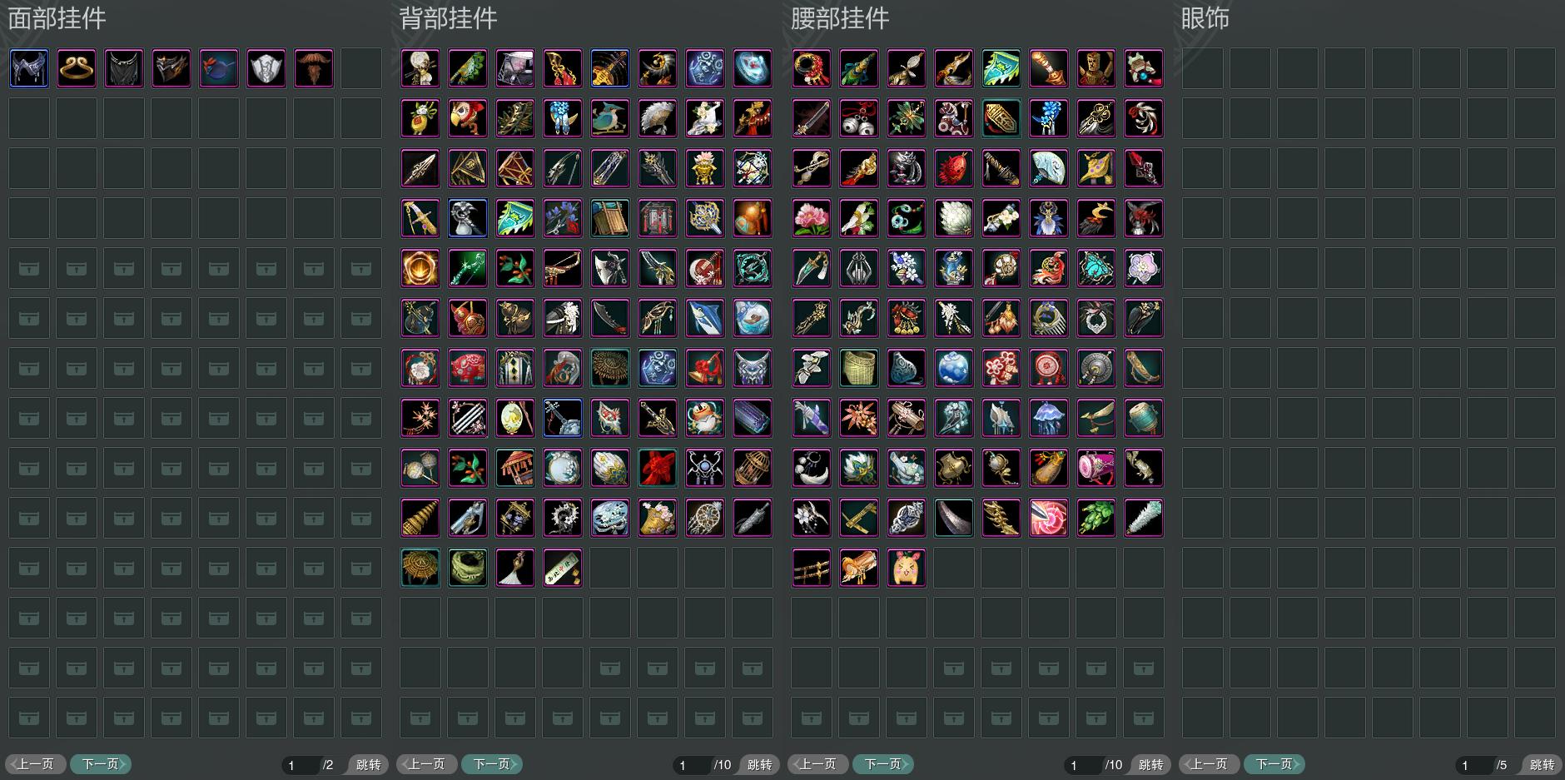Pick the red parrot back accessory
The image size is (1565, 780).
[x=468, y=118]
